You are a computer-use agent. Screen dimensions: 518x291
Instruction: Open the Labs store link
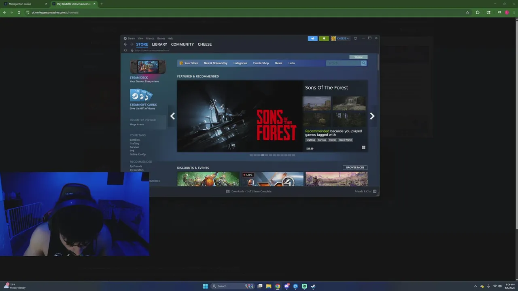pyautogui.click(x=291, y=63)
